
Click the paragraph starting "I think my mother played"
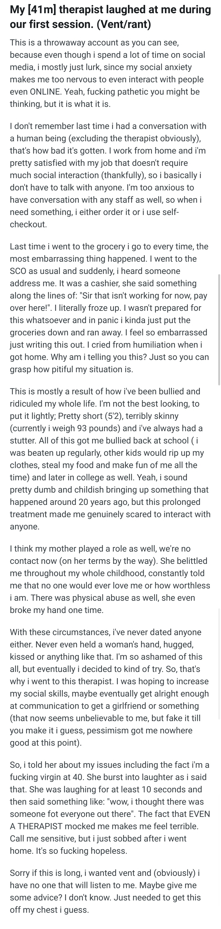110,579
